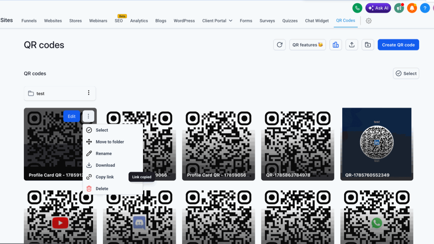Screen dimensions: 434x244
Task: Click the three-dot menu beside the Edit button
Action: 88,116
